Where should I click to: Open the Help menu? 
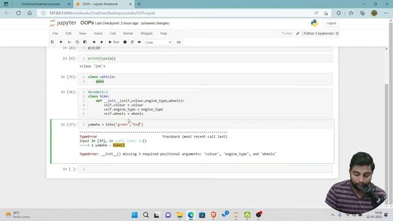click(163, 33)
